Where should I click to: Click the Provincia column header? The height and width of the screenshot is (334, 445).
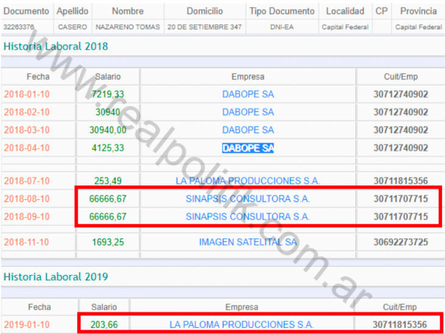tap(419, 11)
